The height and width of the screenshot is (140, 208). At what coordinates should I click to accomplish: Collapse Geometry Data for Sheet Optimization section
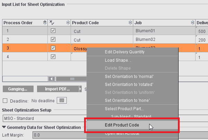click(x=4, y=127)
